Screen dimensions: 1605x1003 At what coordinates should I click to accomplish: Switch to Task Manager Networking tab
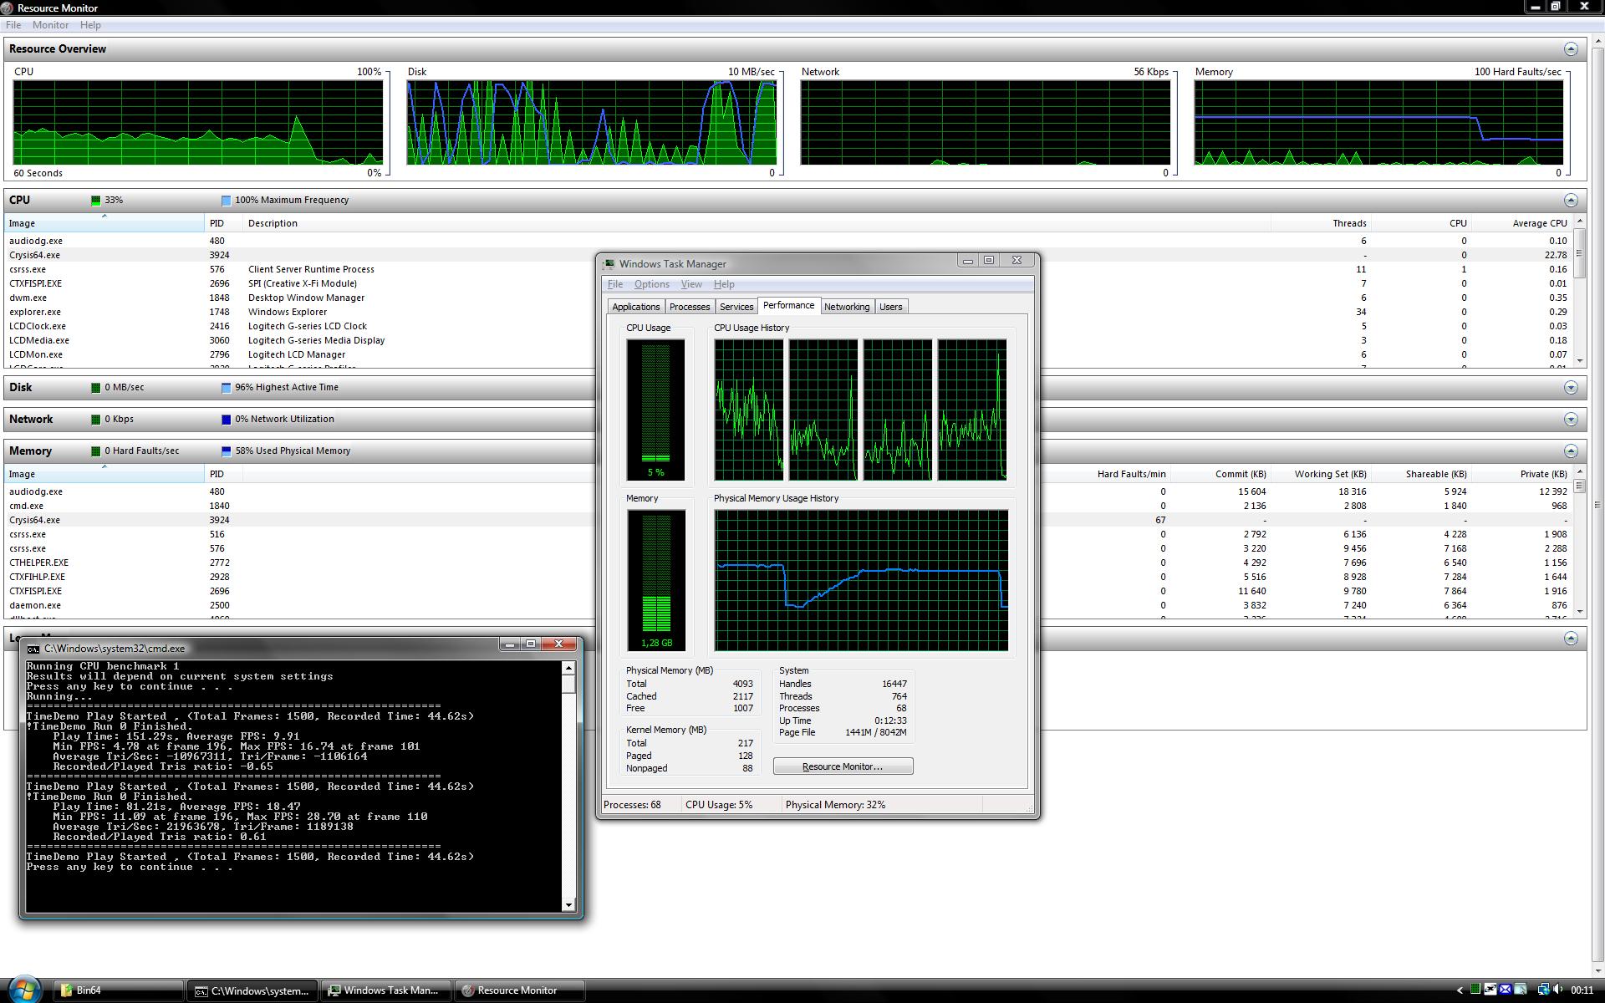[847, 307]
